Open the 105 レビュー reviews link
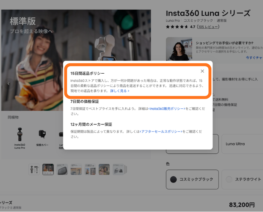The height and width of the screenshot is (212, 263). (x=208, y=27)
